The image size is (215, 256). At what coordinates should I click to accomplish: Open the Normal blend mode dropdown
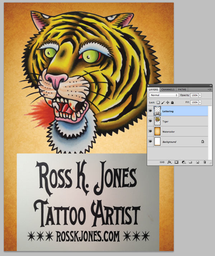pos(164,95)
